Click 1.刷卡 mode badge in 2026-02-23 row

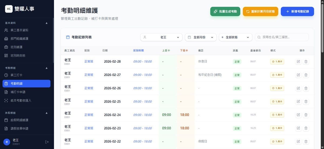[277, 128]
